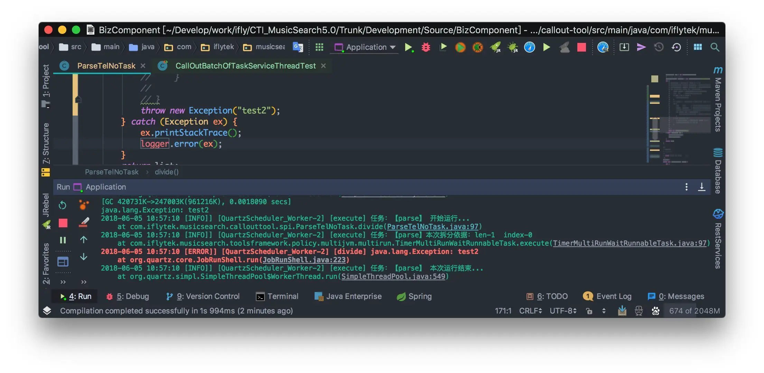This screenshot has width=764, height=373.
Task: Jump to next stack frame with down arrow
Action: pyautogui.click(x=84, y=257)
